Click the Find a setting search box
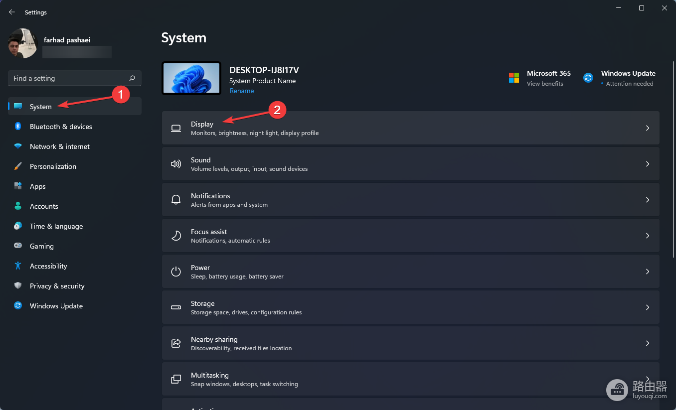Screen dimensions: 676x410 tap(75, 78)
